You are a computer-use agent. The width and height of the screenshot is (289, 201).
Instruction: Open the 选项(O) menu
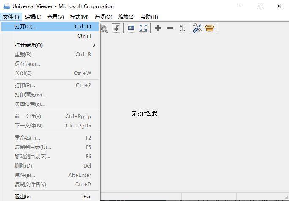coord(103,17)
